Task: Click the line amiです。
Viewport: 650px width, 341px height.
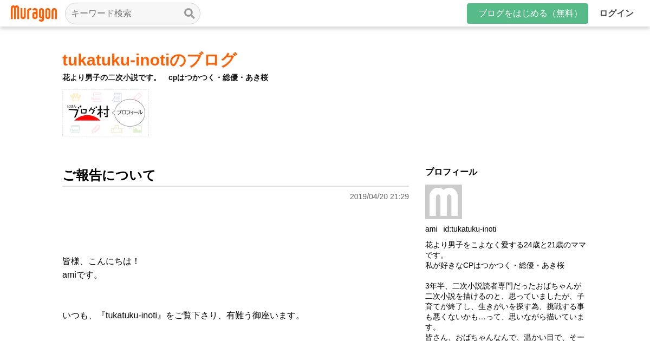Action: click(x=82, y=274)
